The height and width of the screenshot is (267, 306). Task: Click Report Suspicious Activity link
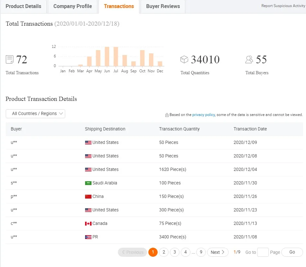[x=283, y=6]
